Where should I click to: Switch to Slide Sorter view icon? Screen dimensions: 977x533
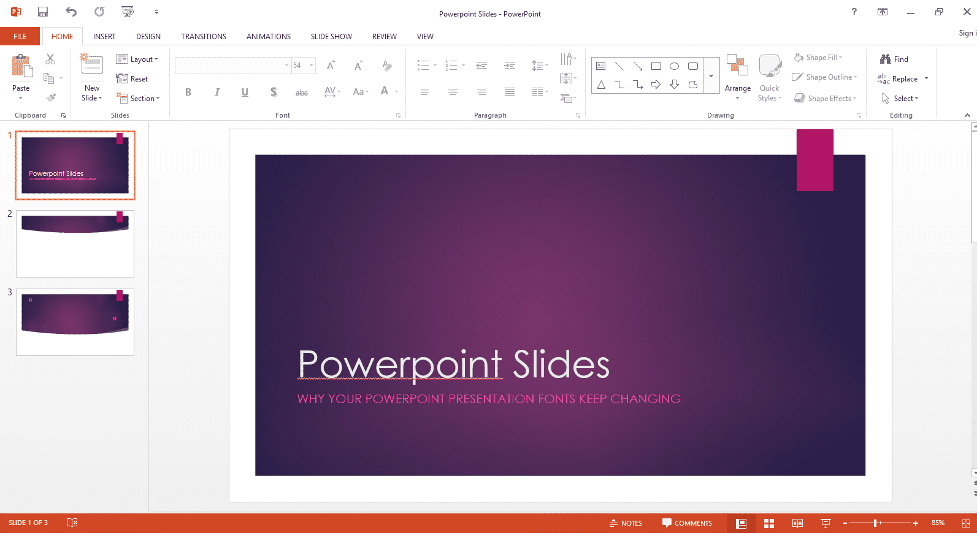769,523
